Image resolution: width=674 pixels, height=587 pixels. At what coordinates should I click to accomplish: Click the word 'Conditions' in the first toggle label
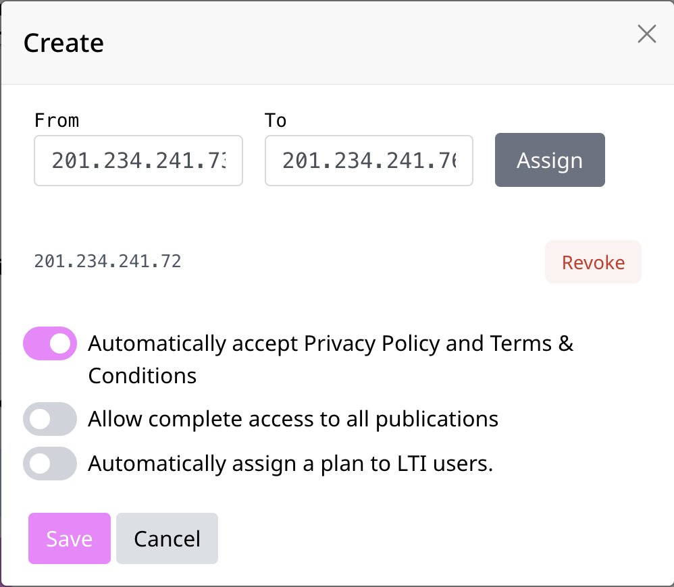[142, 376]
